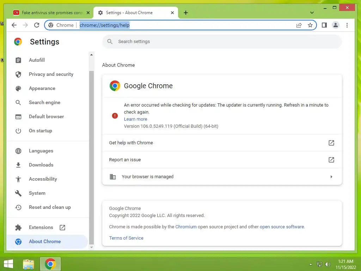
Task: Open the taskbar clock and date
Action: (345, 264)
